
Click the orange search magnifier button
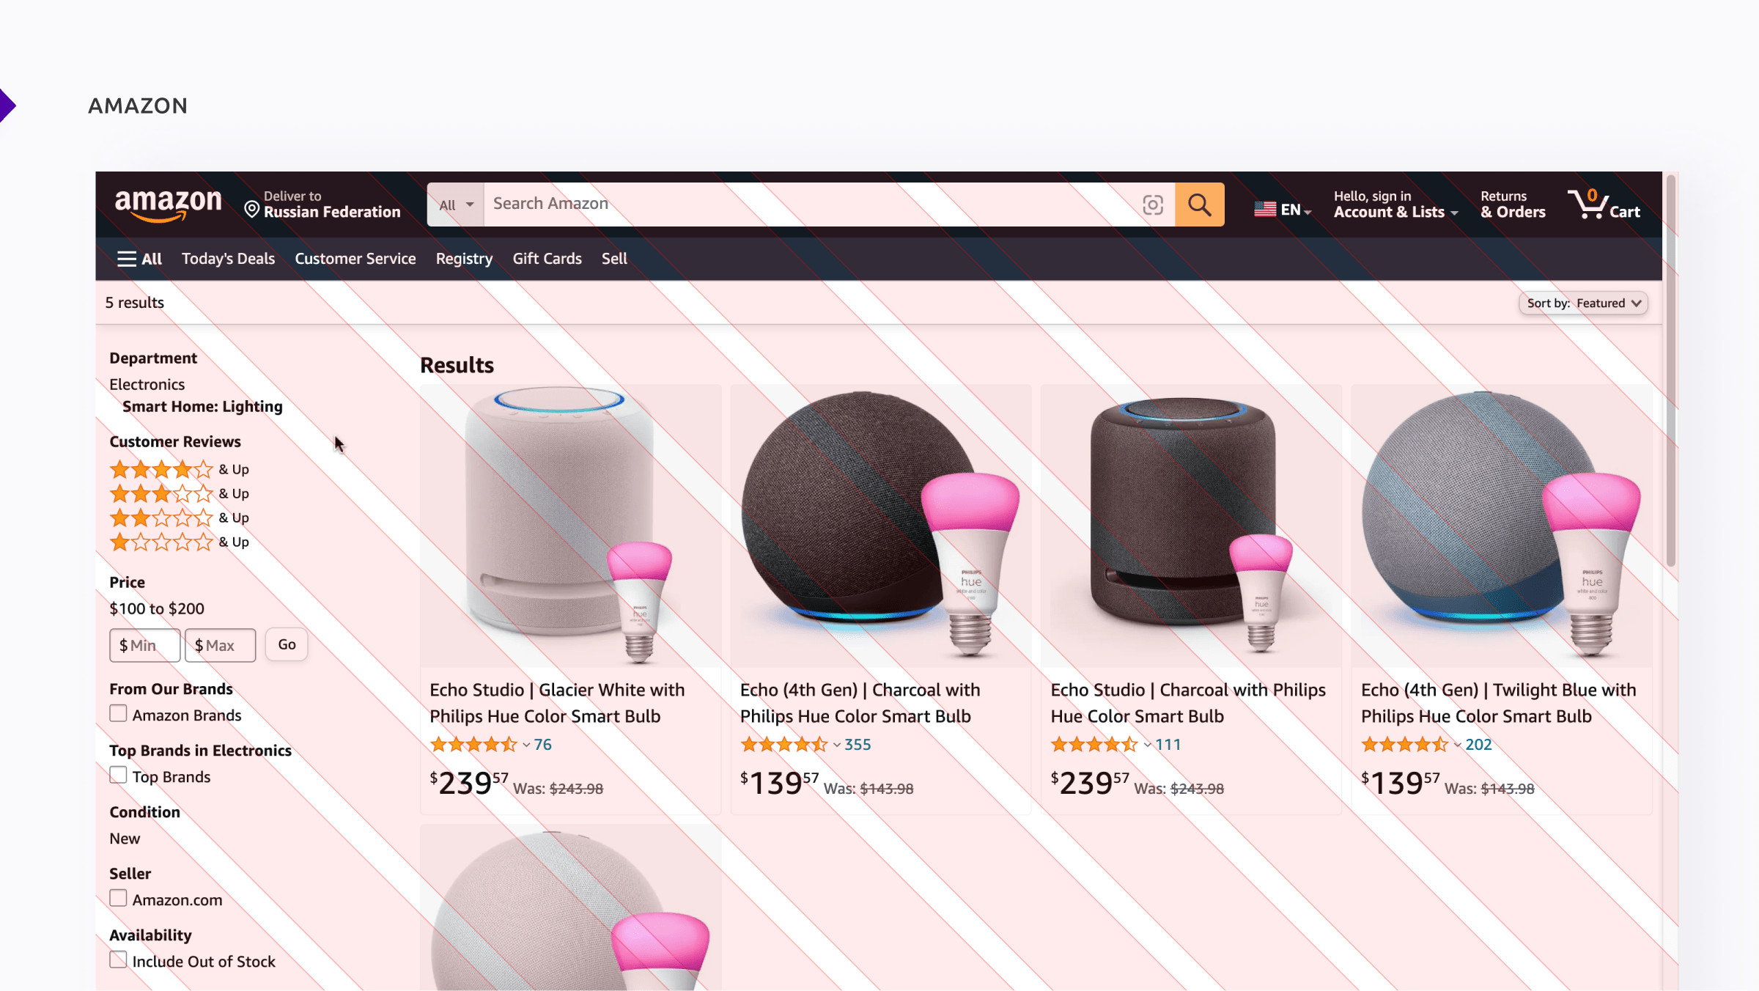tap(1199, 205)
